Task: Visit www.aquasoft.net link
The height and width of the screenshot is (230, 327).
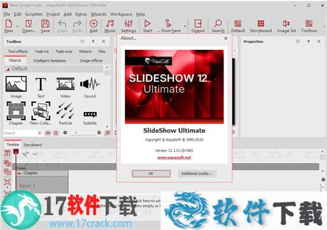Action: (174, 157)
